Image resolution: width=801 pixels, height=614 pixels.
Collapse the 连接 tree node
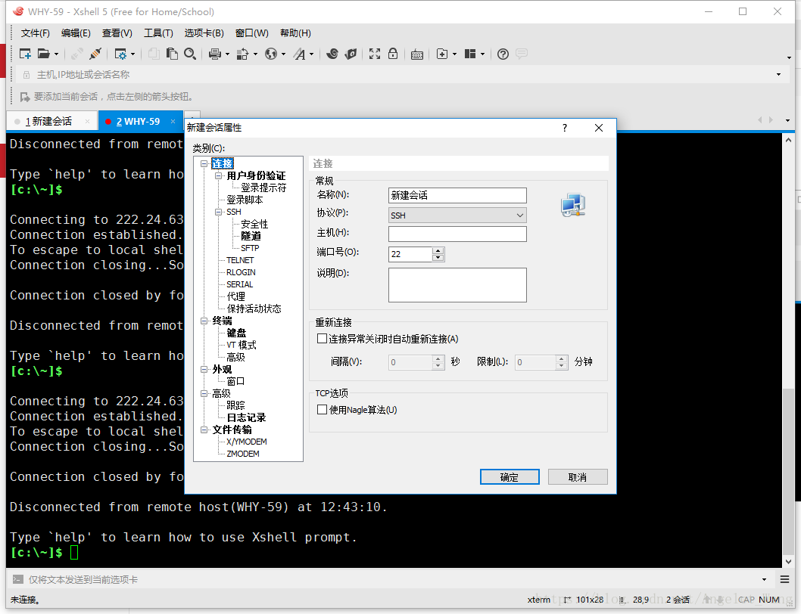[x=204, y=164]
